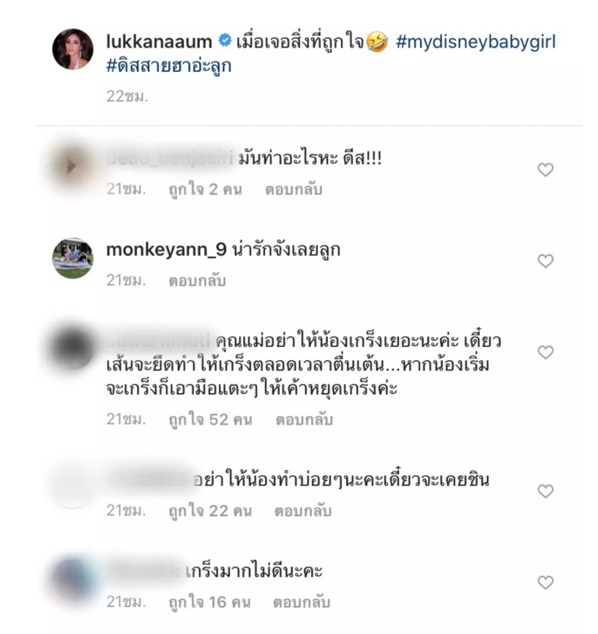Click the monkeyann_9 username
Viewport: 598px width, 634px height.
[x=166, y=250]
